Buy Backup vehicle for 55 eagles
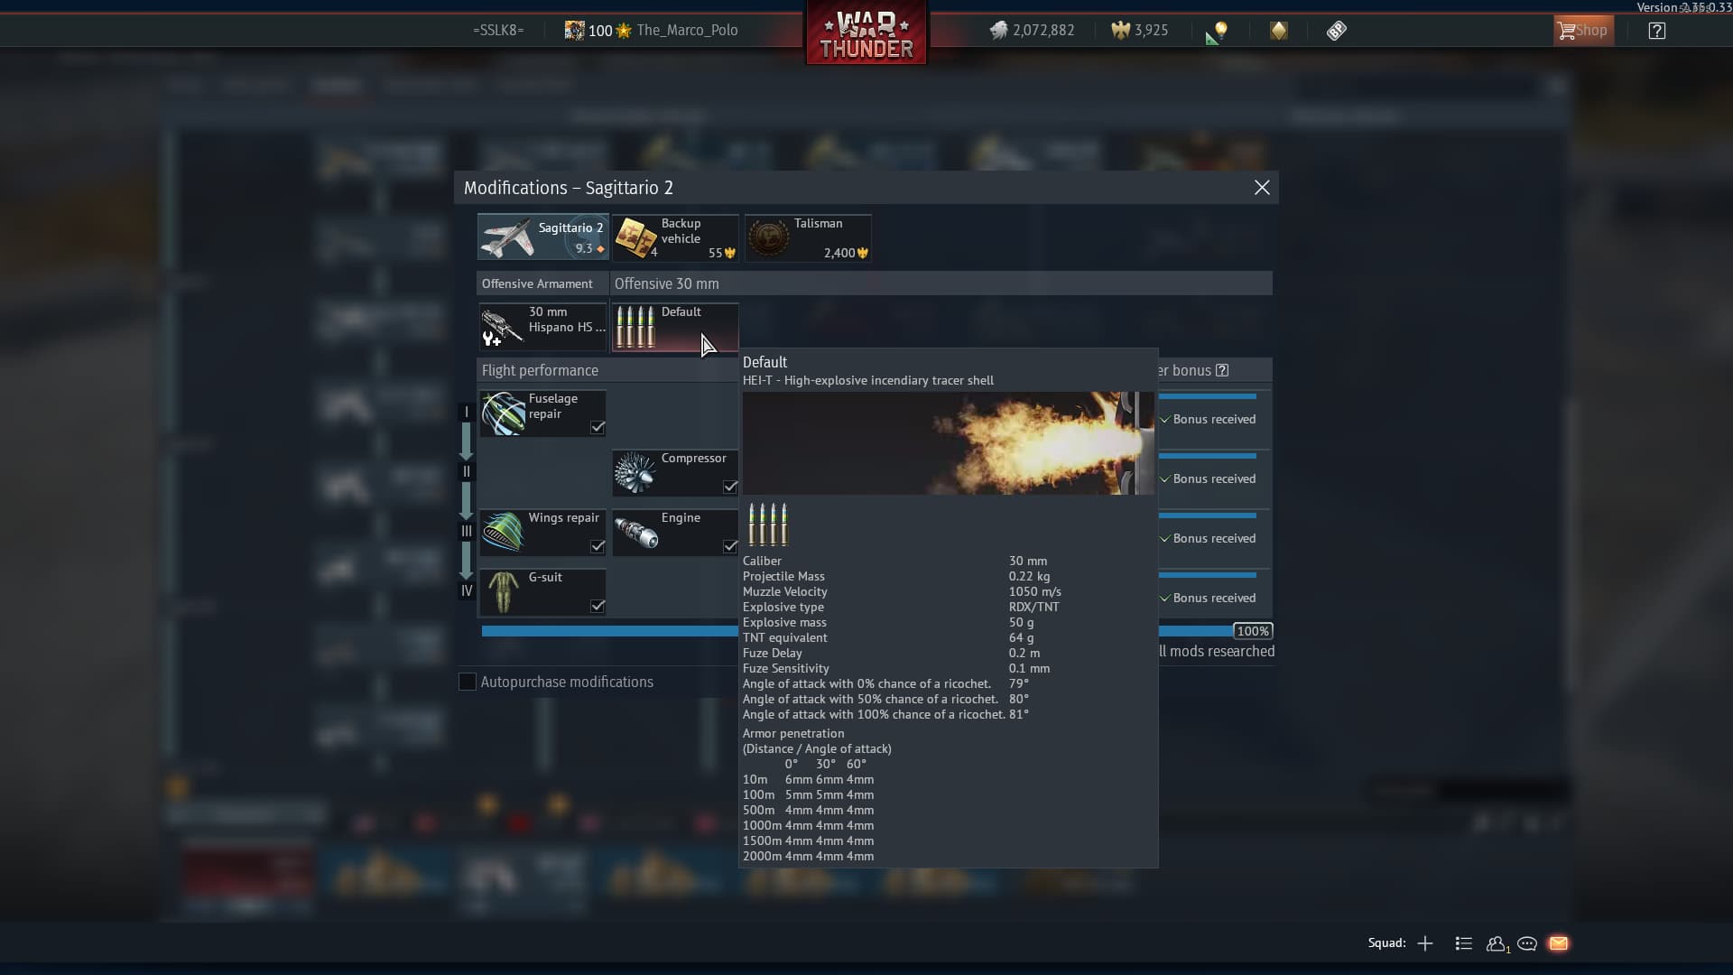Viewport: 1733px width, 975px height. pos(675,238)
